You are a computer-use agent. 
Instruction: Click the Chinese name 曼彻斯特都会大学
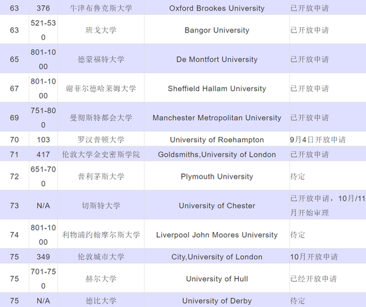click(101, 118)
